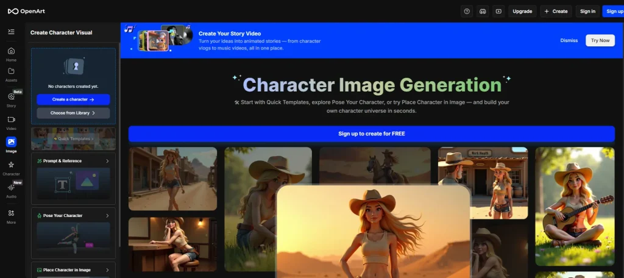This screenshot has width=624, height=278.
Task: Expand Pose Your Character chevron
Action: click(x=107, y=215)
